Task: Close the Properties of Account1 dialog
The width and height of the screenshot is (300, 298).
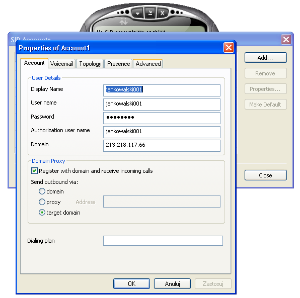Action: coord(229,47)
